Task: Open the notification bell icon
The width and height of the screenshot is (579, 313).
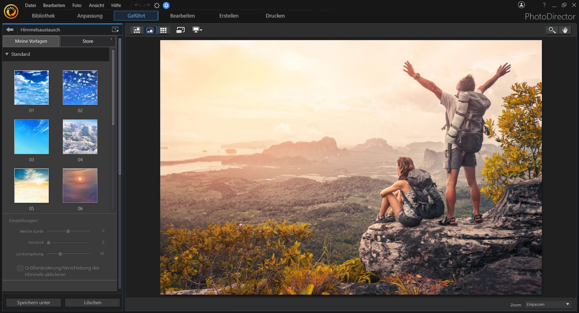Action: click(166, 5)
